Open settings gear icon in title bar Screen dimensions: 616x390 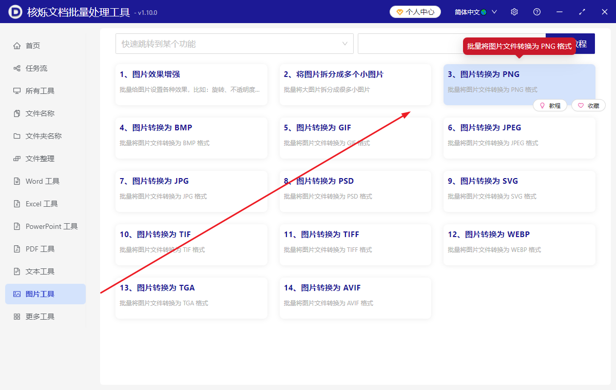[x=514, y=12]
